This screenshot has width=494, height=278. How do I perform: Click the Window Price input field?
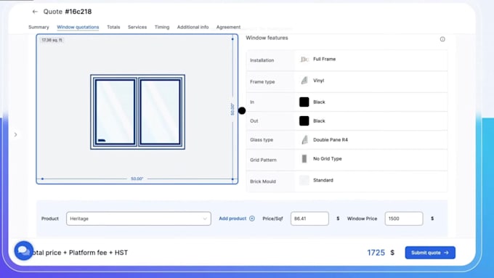404,218
